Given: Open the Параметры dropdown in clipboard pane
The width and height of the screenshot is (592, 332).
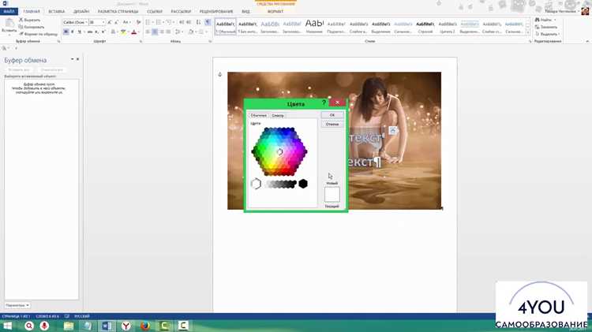Looking at the screenshot, I should (x=17, y=305).
